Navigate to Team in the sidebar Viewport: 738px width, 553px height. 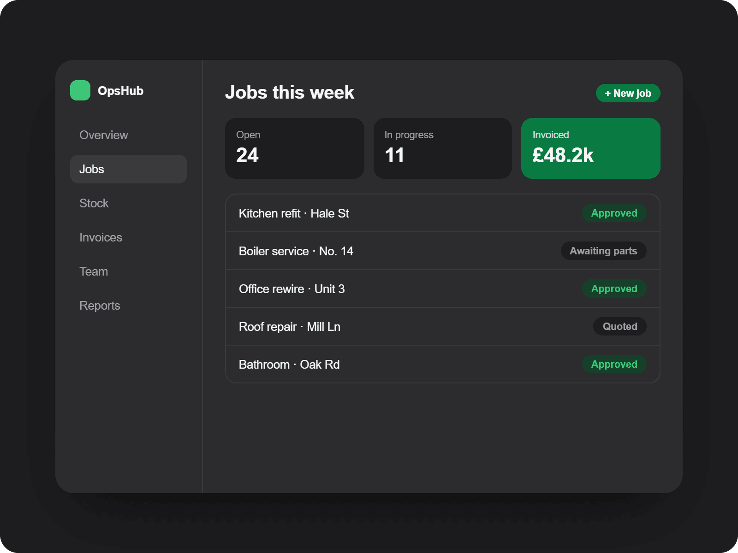tap(129, 271)
